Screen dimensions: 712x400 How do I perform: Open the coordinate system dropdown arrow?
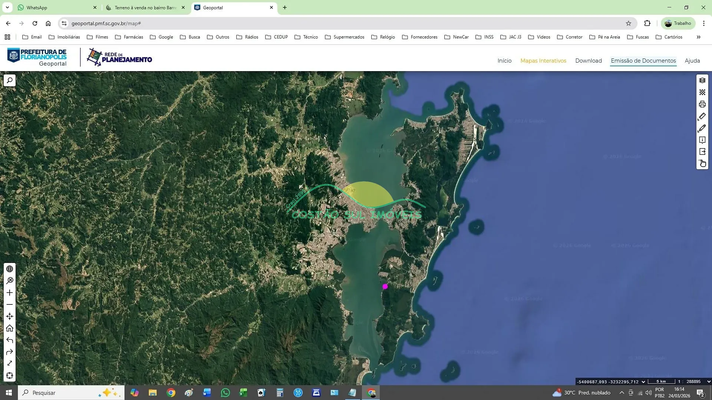point(643,381)
